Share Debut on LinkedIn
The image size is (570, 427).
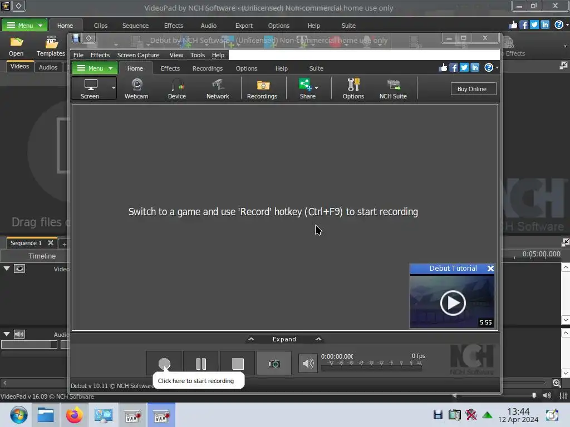[475, 67]
